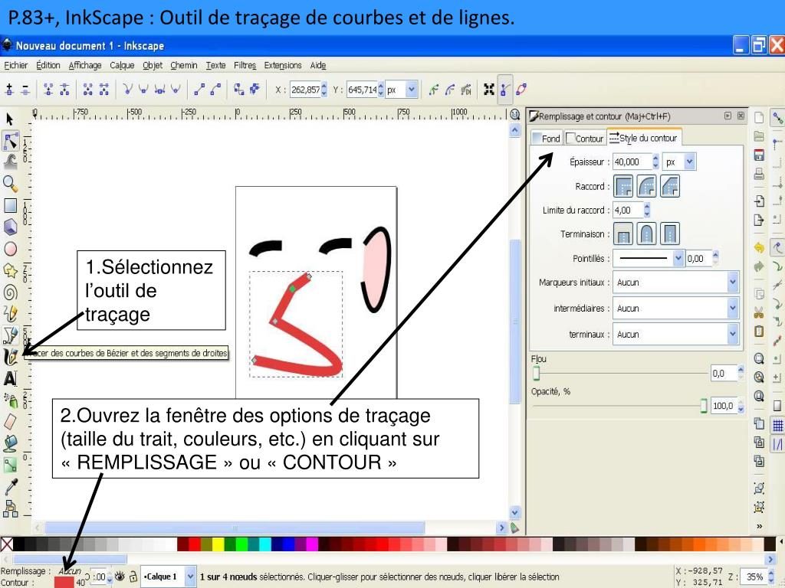
Task: Select the spiral tool
Action: click(11, 291)
